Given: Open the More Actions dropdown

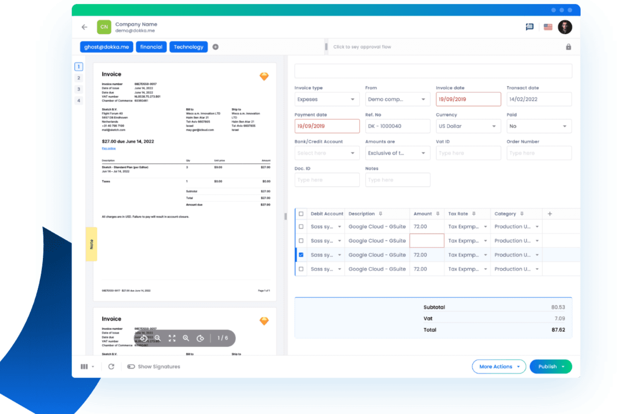Looking at the screenshot, I should tap(499, 366).
